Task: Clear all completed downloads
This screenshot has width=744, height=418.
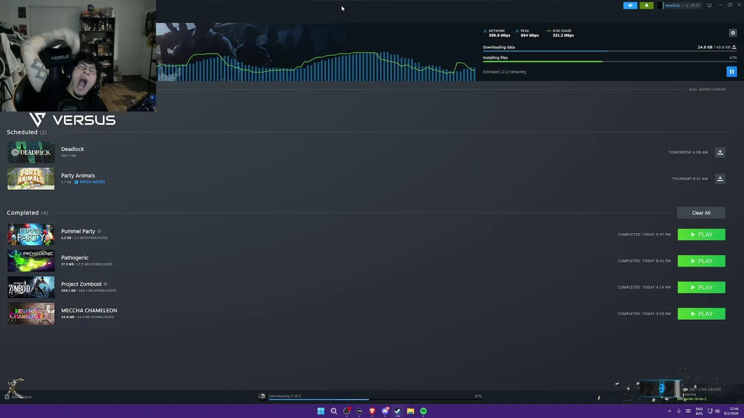Action: tap(701, 212)
